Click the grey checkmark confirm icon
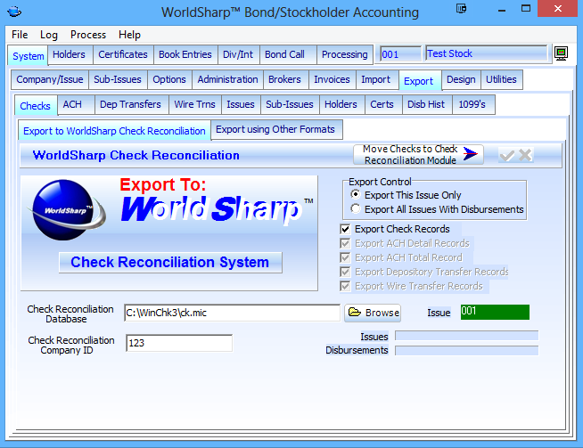This screenshot has width=583, height=448. tap(507, 155)
